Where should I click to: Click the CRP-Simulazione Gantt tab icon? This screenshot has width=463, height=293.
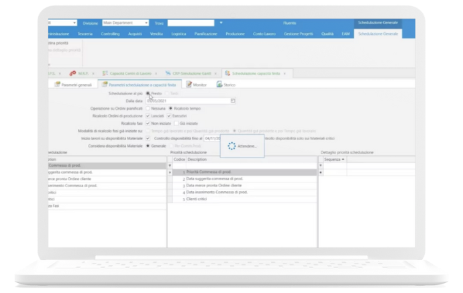tap(166, 73)
